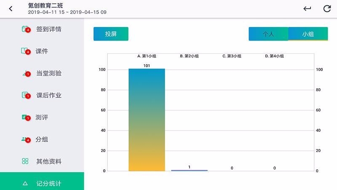Click the grouping people icon
337x190 pixels.
click(x=25, y=139)
